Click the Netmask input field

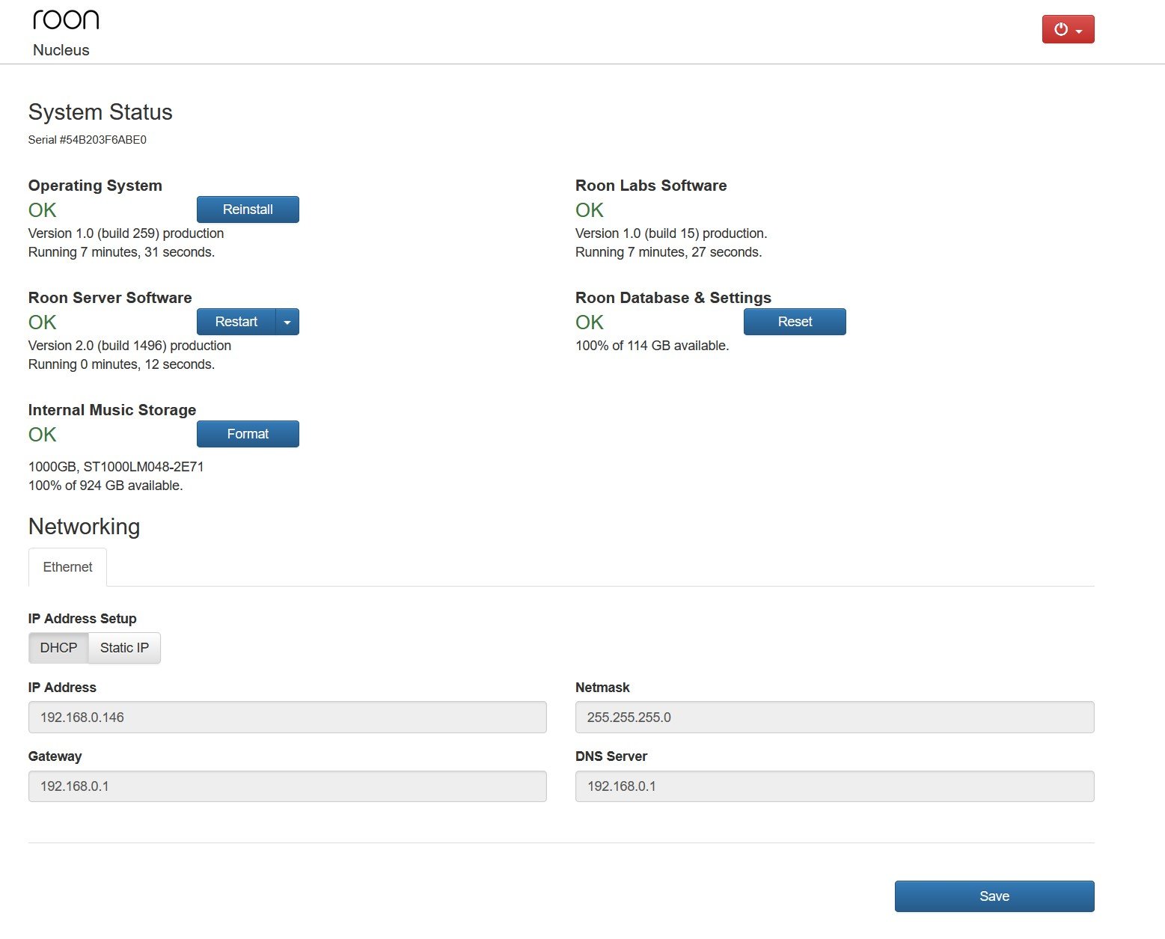(x=834, y=718)
